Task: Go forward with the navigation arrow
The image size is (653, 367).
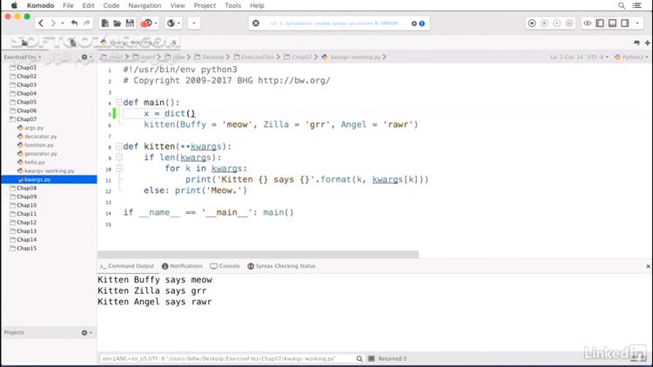Action: point(53,23)
